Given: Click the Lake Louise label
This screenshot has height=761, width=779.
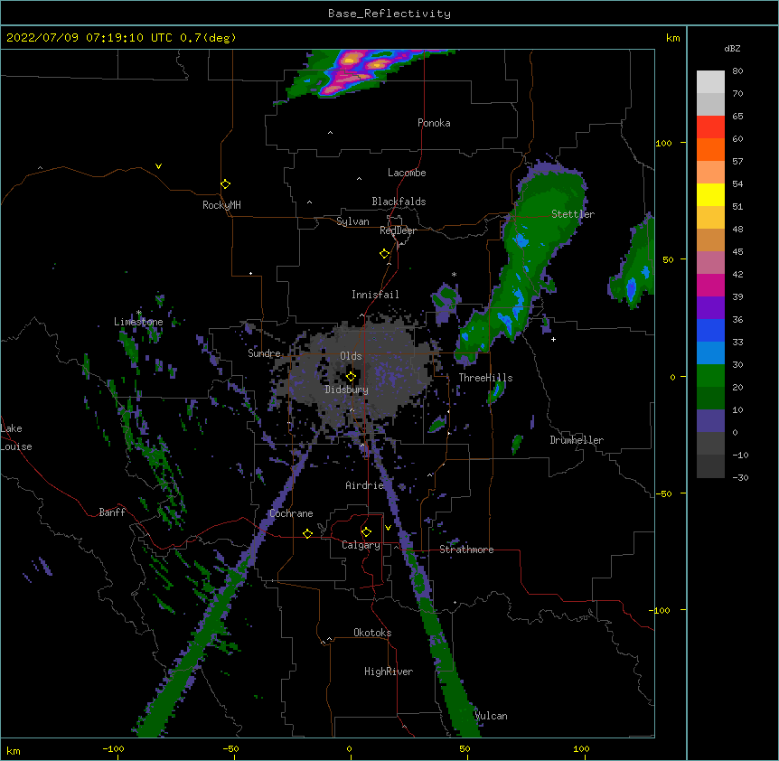Looking at the screenshot, I should click(x=16, y=437).
